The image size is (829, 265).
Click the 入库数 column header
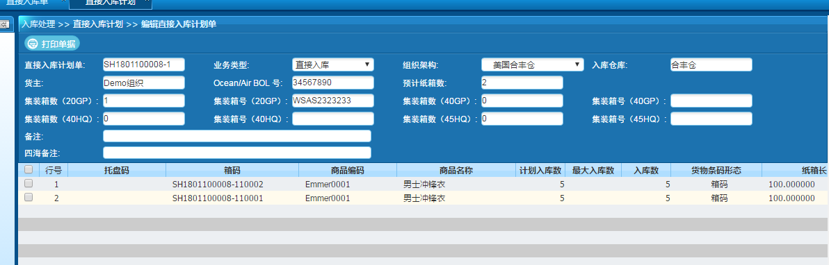[647, 170]
